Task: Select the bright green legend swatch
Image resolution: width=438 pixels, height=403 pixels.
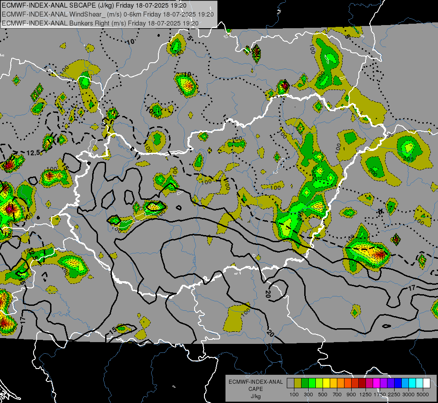Action: (312, 383)
